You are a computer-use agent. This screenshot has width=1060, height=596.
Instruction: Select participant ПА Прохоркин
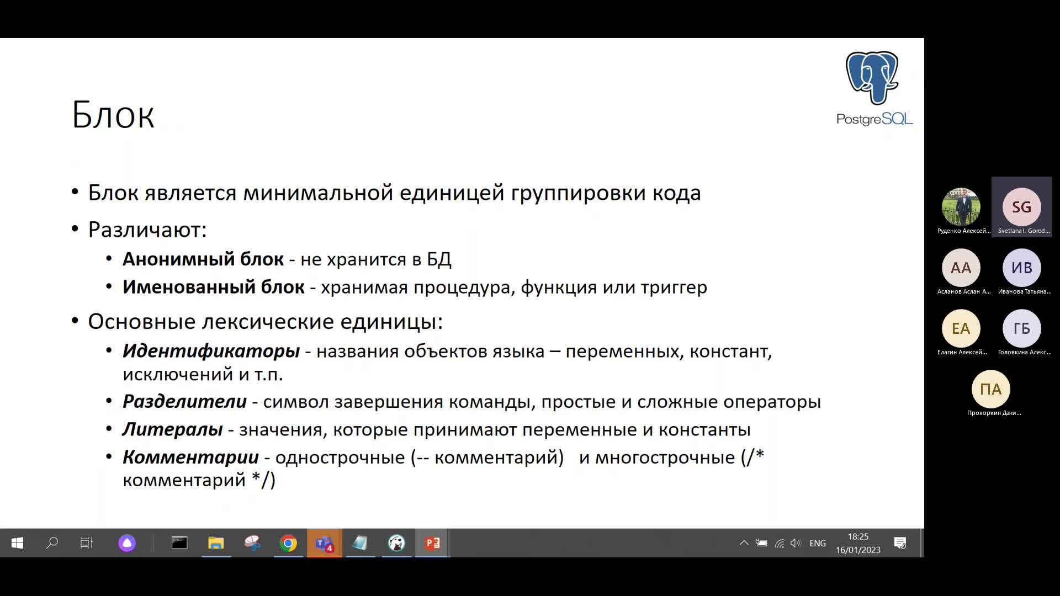pos(991,389)
